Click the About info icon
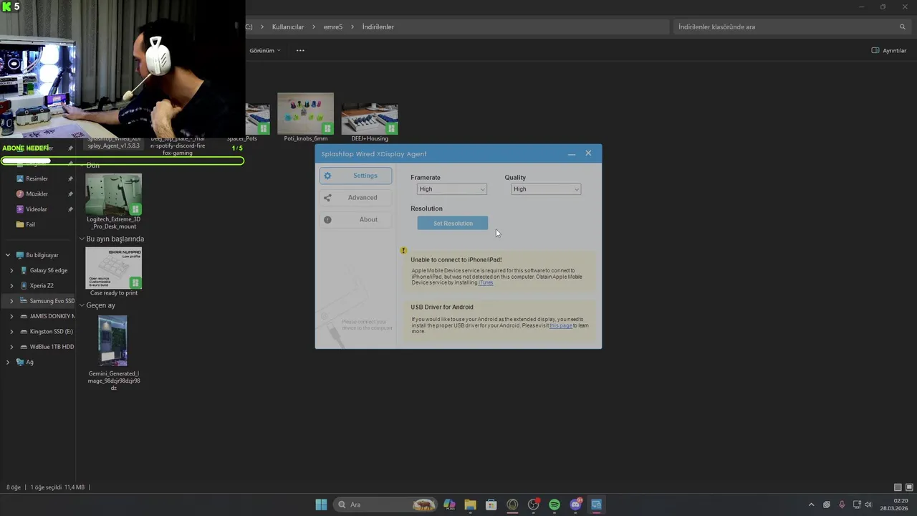917x516 pixels. pos(327,219)
